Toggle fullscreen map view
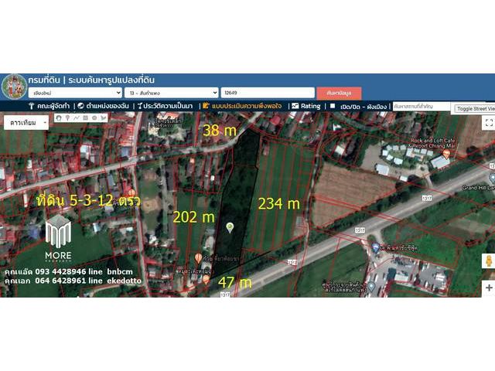This screenshot has width=495, height=371. pos(488,122)
